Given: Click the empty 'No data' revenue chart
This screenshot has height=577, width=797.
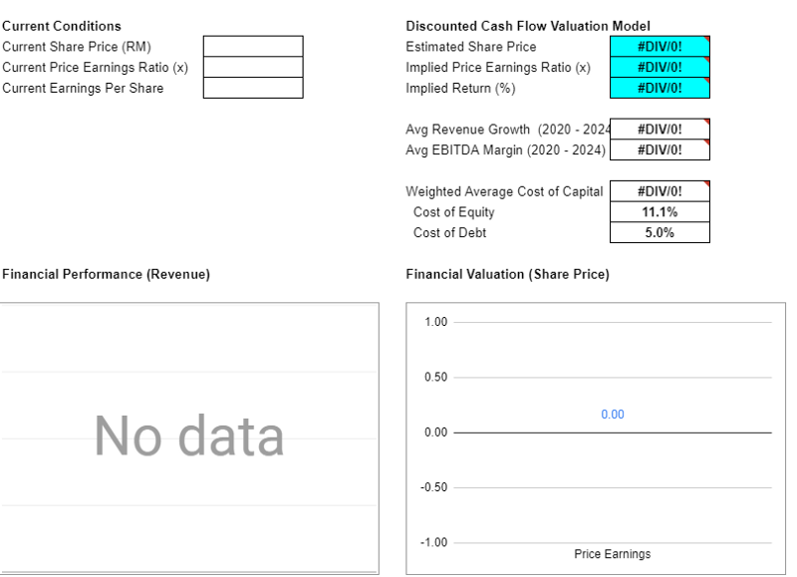Looking at the screenshot, I should [189, 437].
